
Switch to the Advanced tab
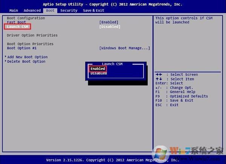pyautogui.click(x=32, y=11)
